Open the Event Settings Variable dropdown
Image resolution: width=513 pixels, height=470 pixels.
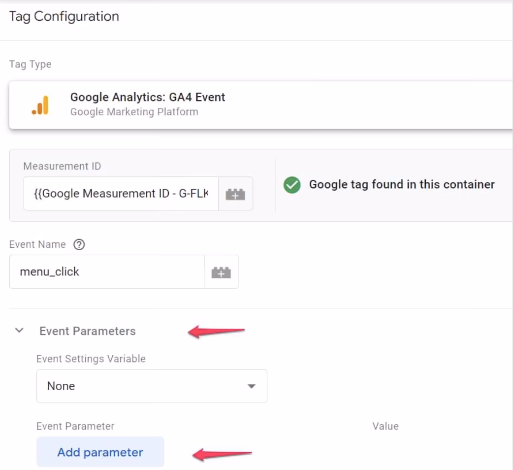point(152,386)
